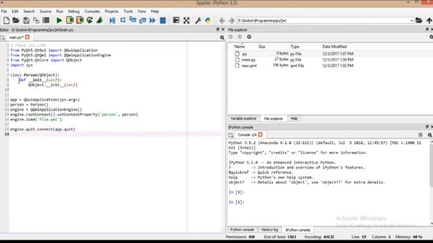Go back using the left arrow
The image size is (433, 243).
pyautogui.click(x=222, y=20)
